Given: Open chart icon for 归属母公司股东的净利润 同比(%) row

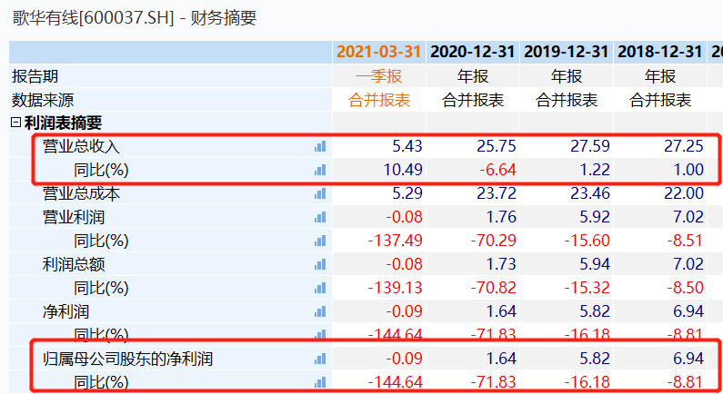Looking at the screenshot, I should (x=320, y=382).
